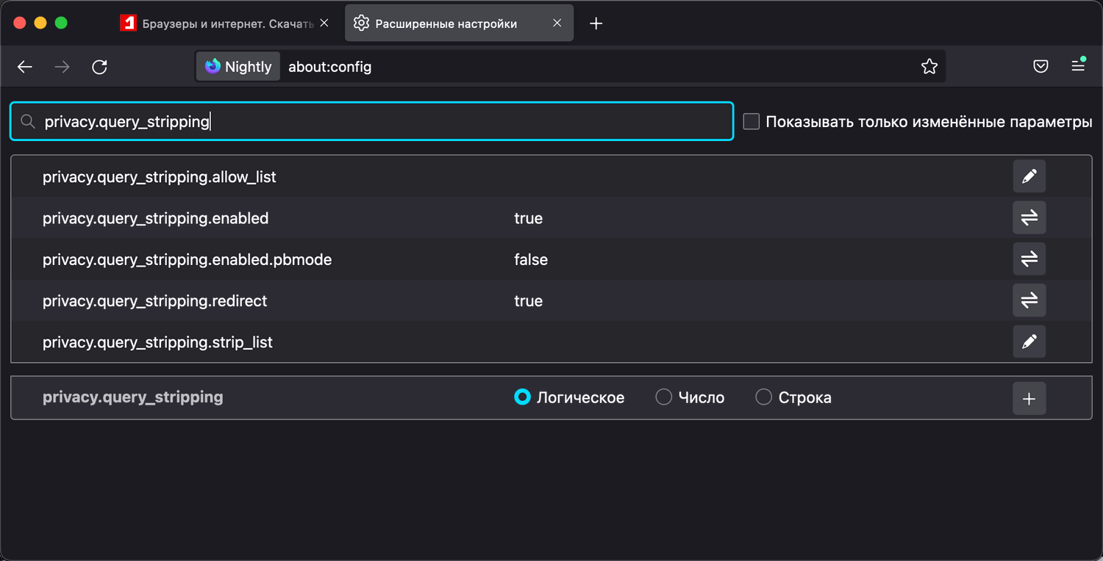Open the hamburger application menu

click(x=1078, y=66)
